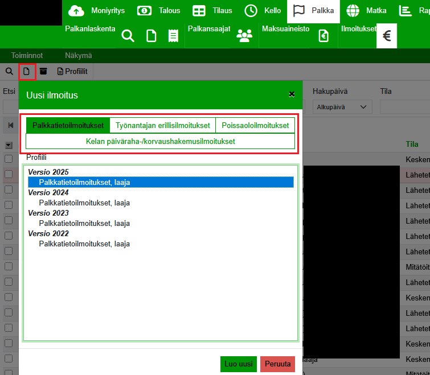This screenshot has width=430, height=375.
Task: Open the Alkupäivä dropdown under Hakupäivä
Action: coord(342,107)
